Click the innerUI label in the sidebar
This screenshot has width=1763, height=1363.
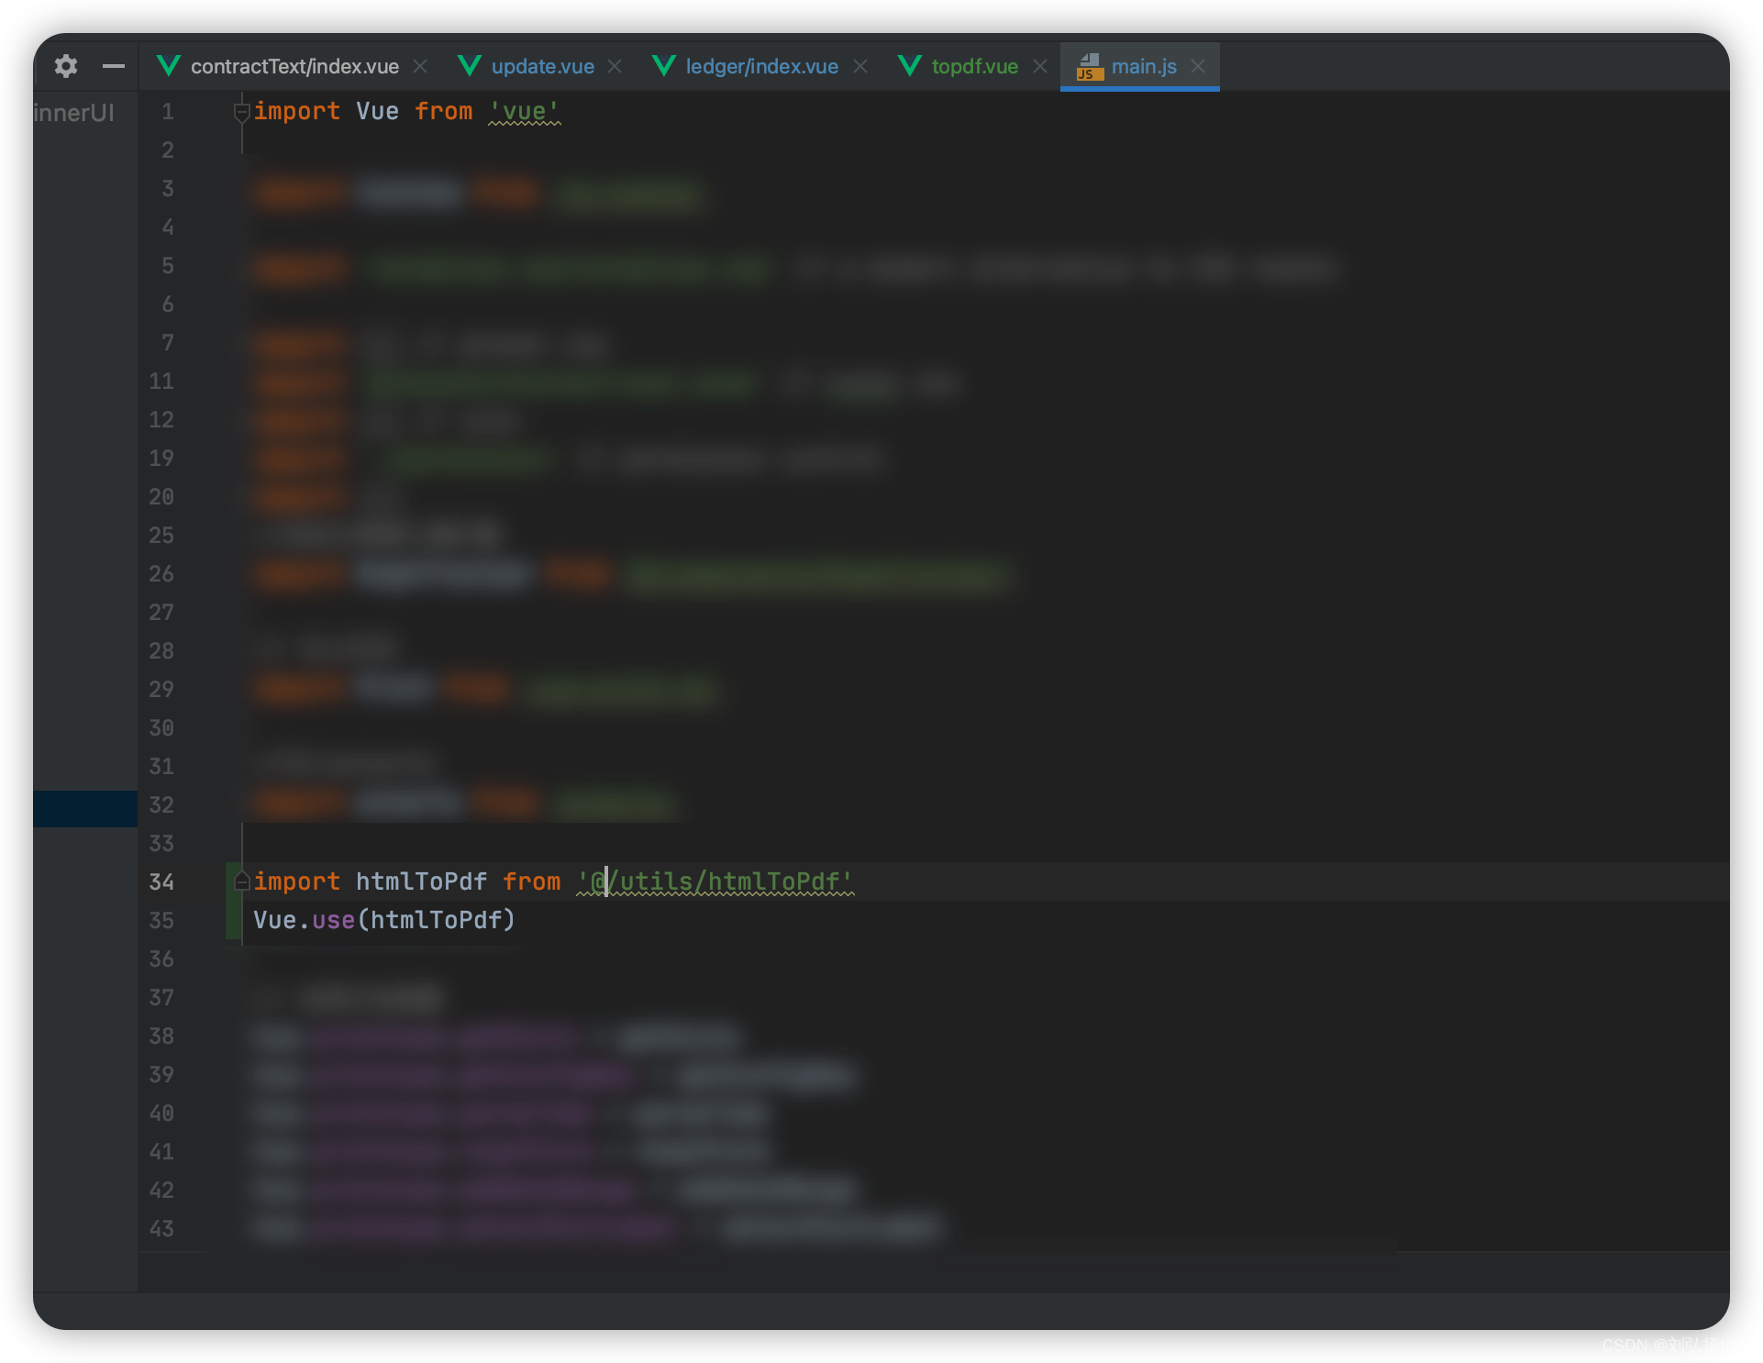pyautogui.click(x=73, y=113)
